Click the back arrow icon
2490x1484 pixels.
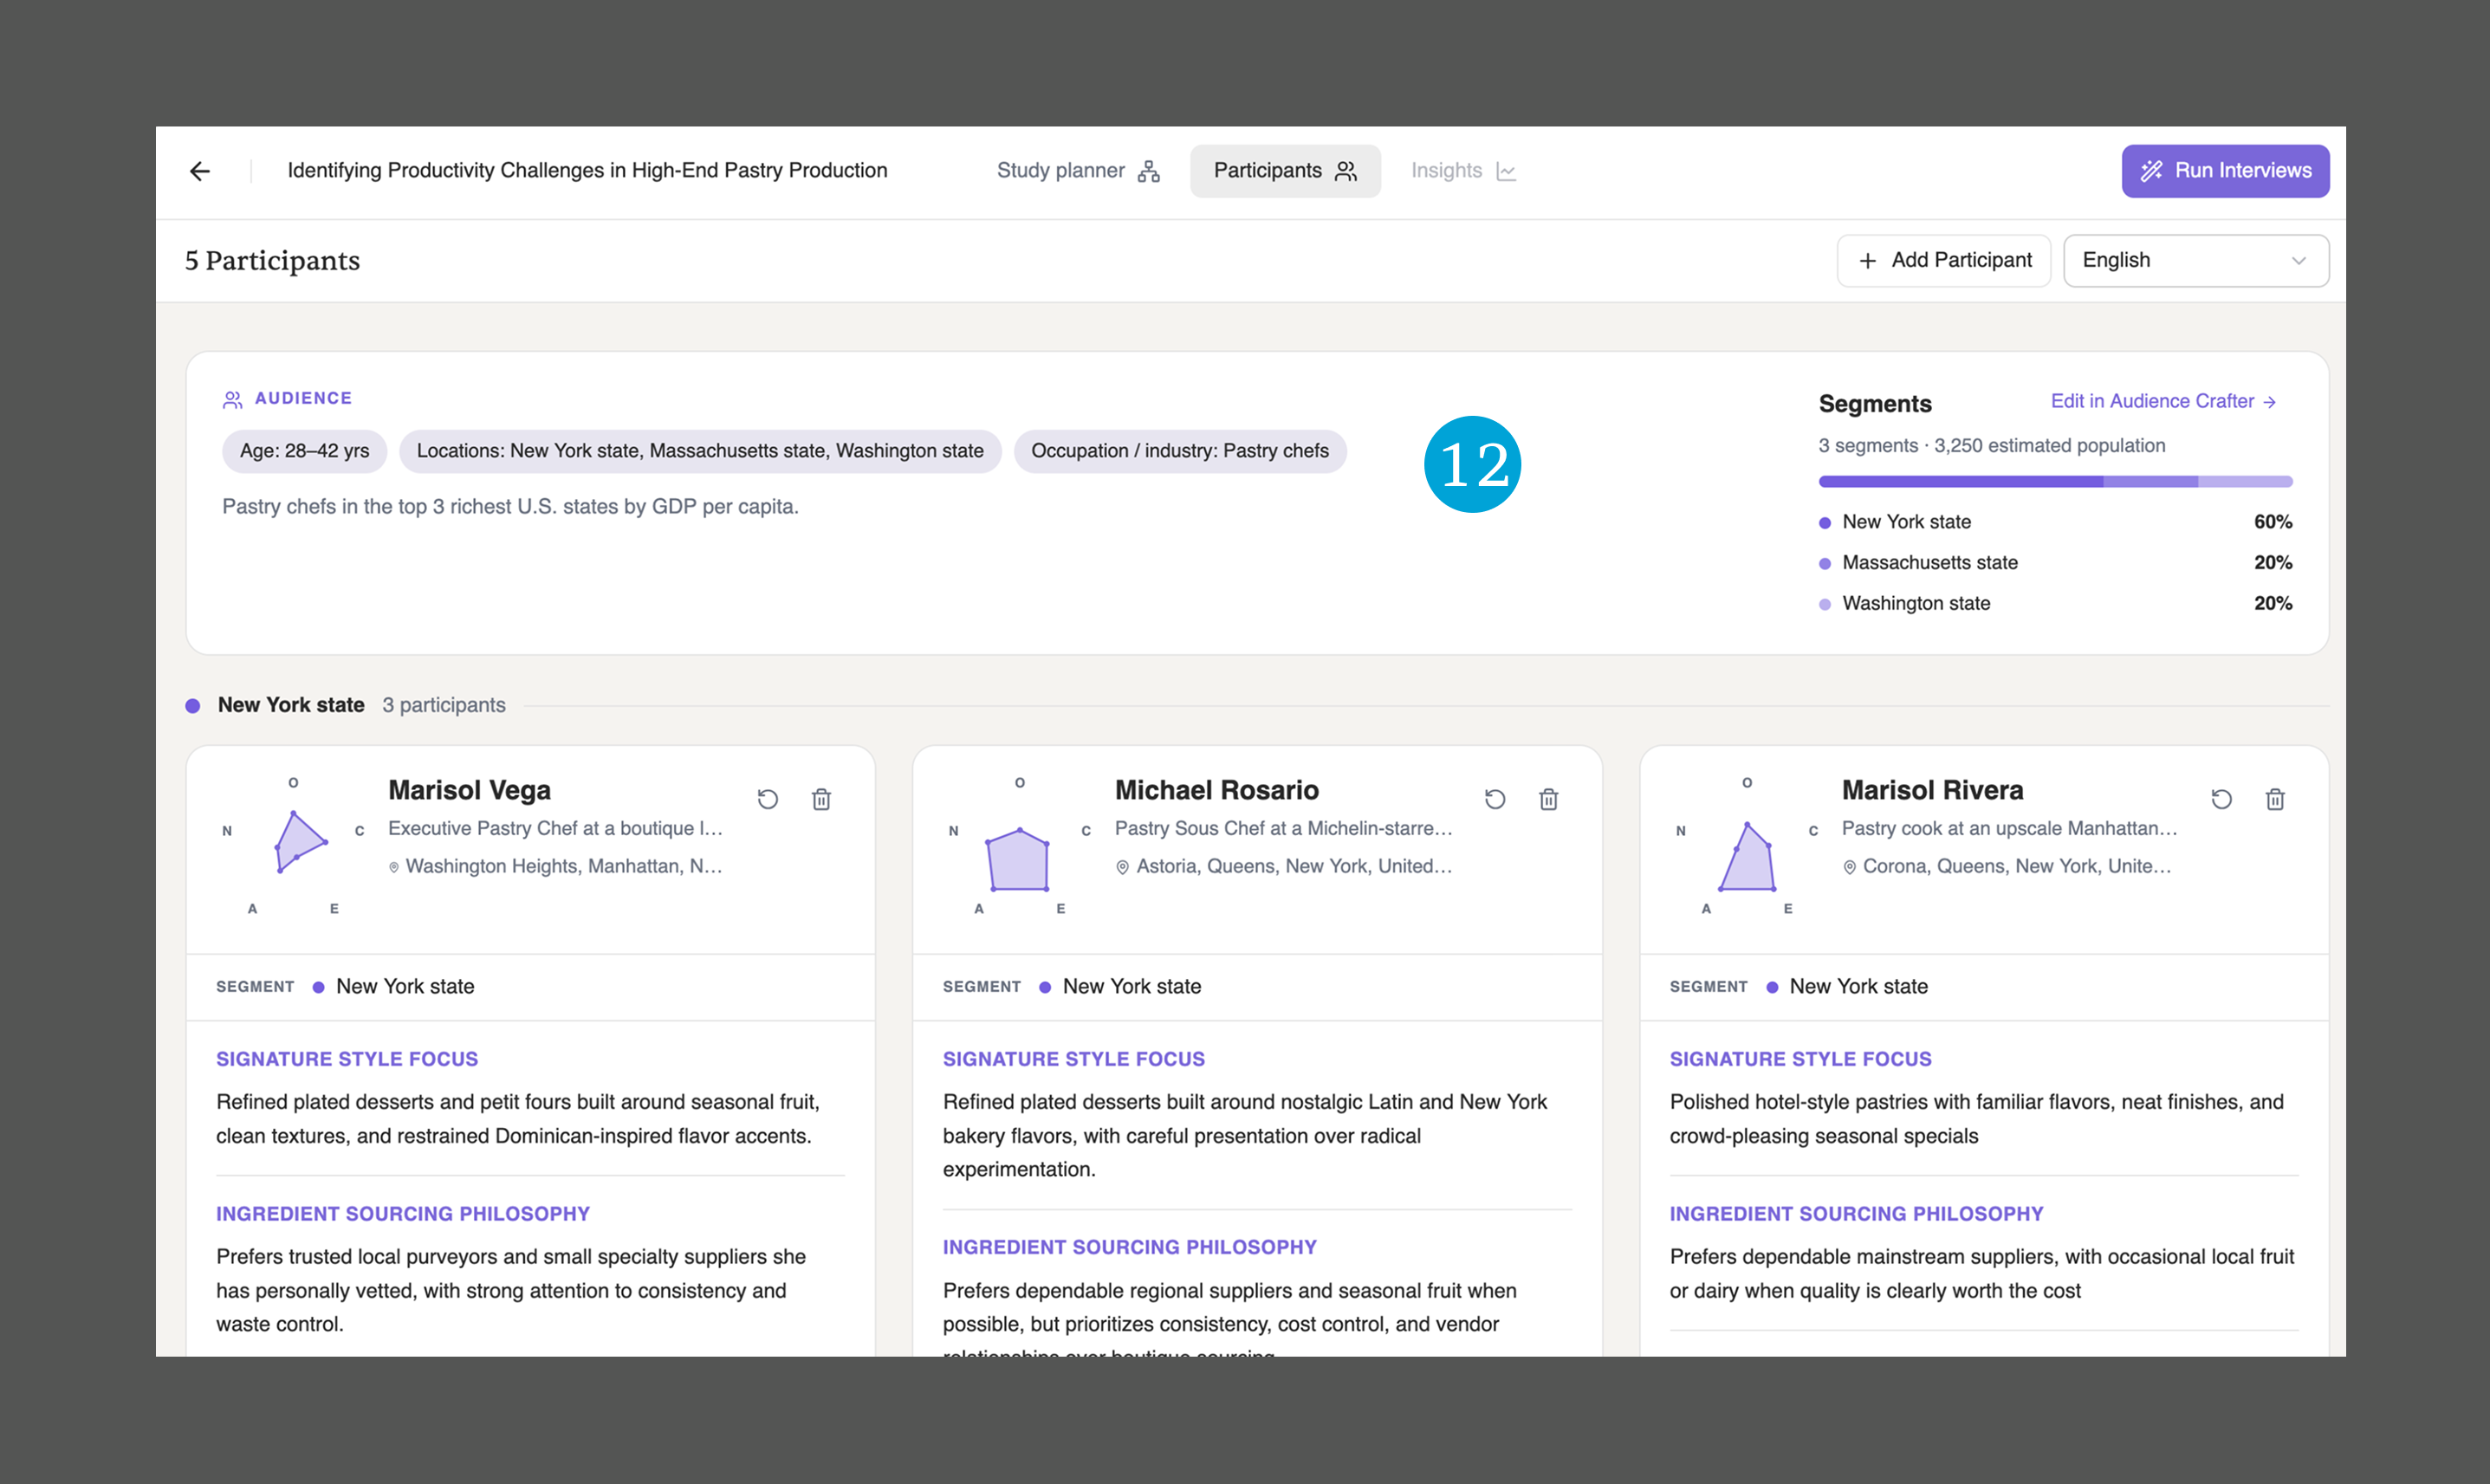point(200,171)
